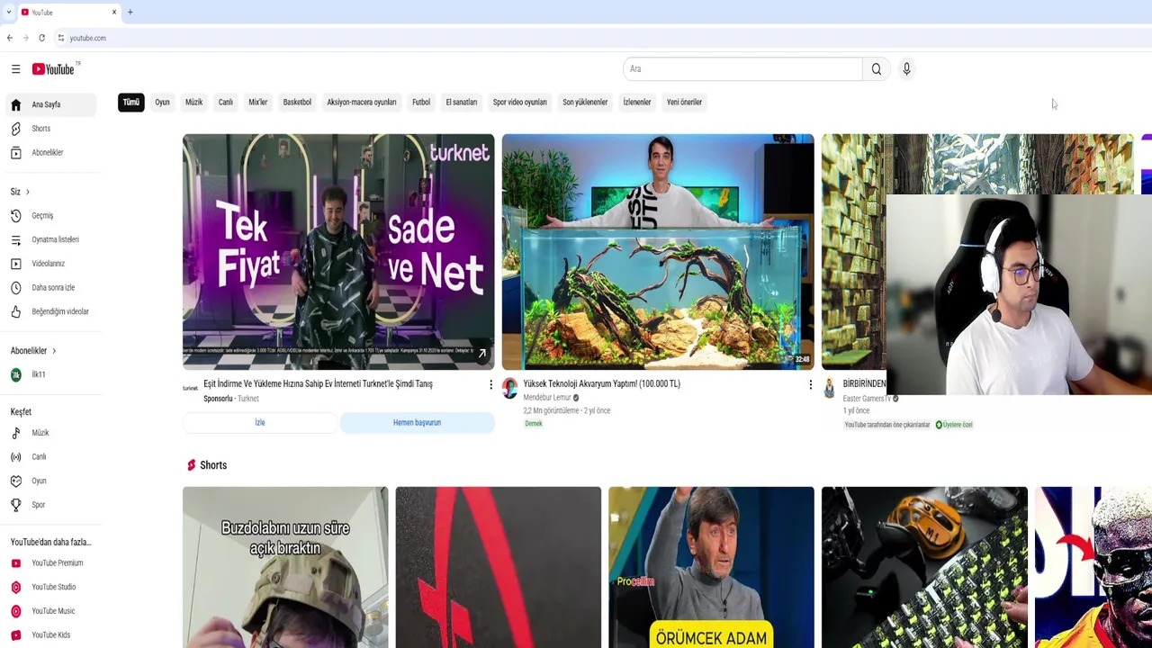Click the Ara search field
The image size is (1152, 648).
point(742,69)
